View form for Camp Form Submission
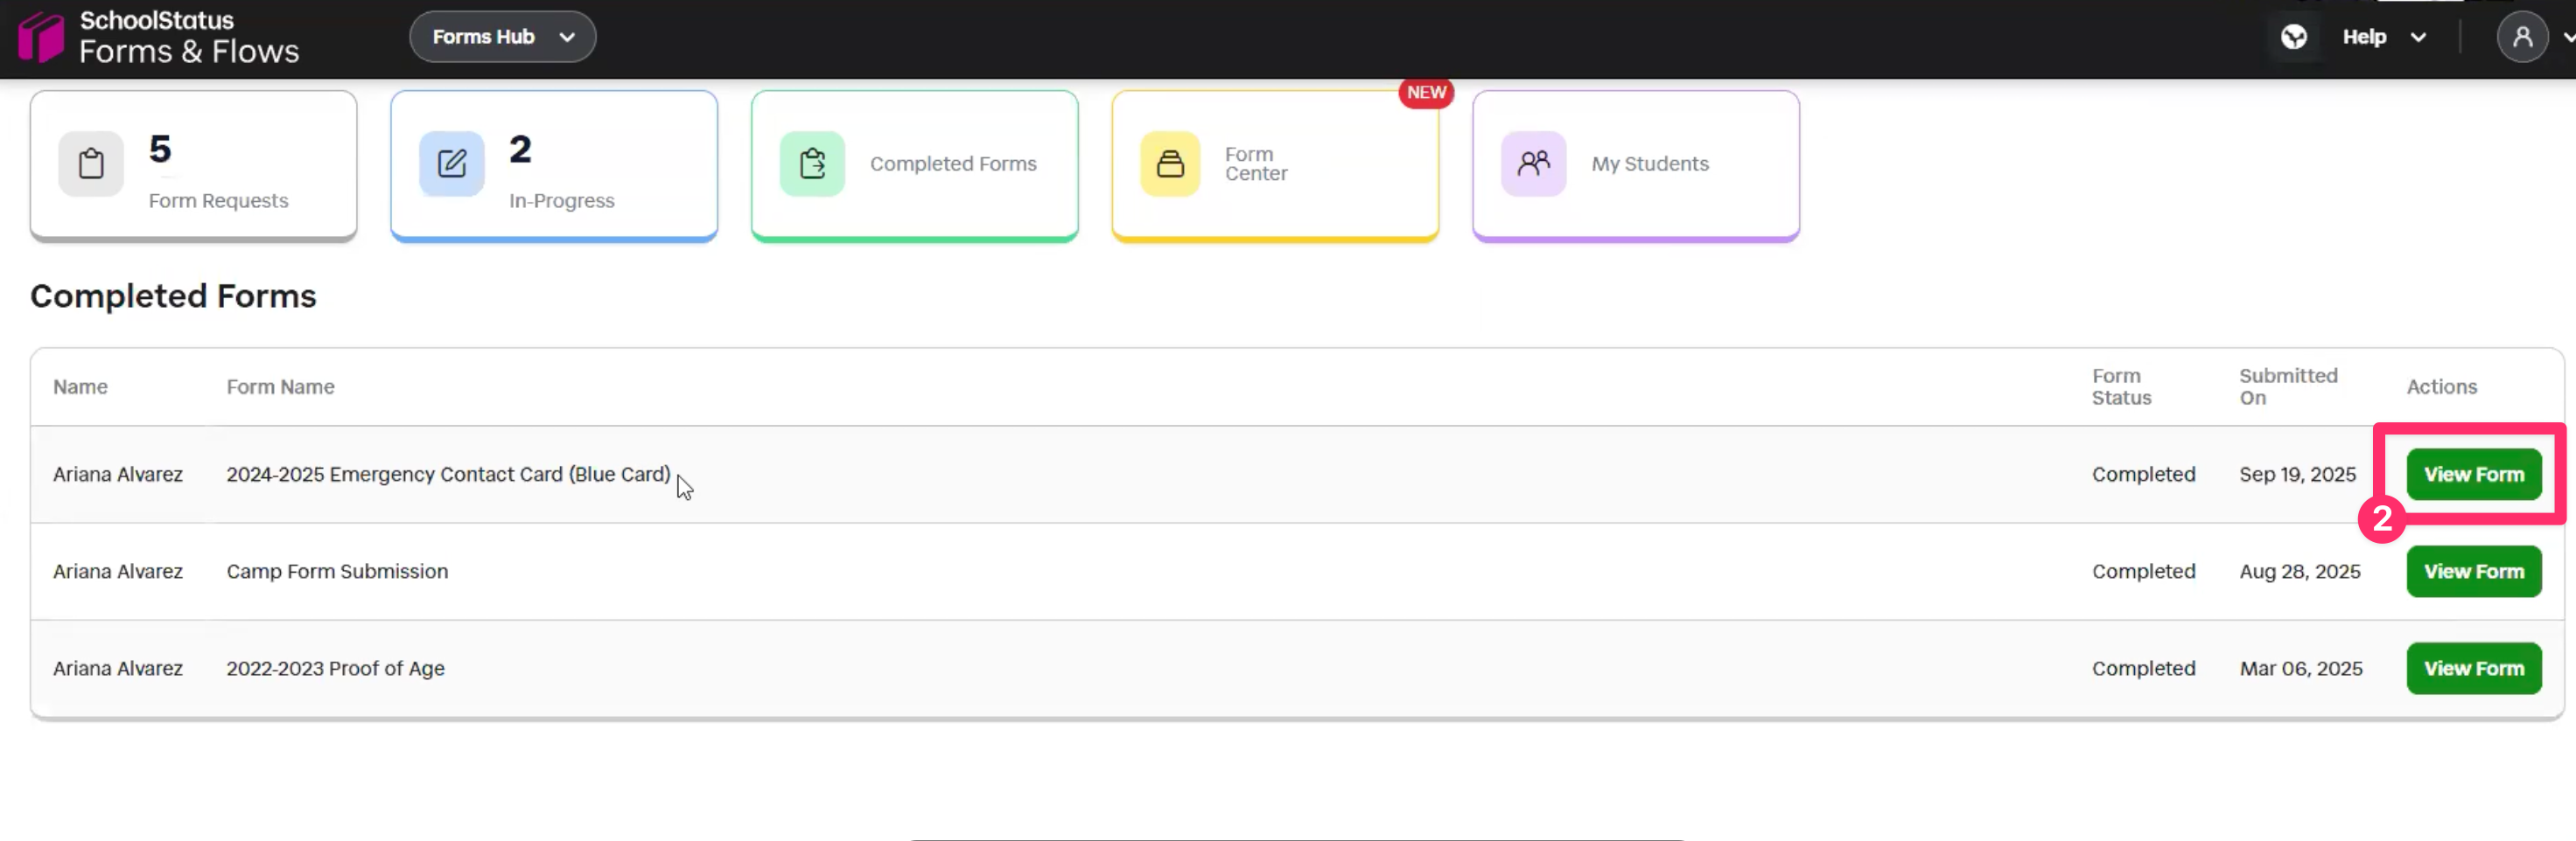Image resolution: width=2576 pixels, height=841 pixels. coord(2473,570)
